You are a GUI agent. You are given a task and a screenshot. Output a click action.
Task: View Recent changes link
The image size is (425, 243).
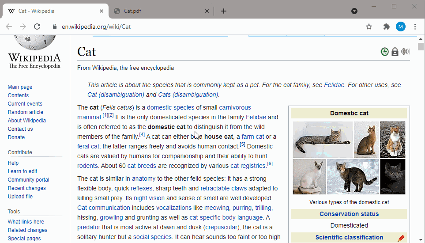point(27,188)
